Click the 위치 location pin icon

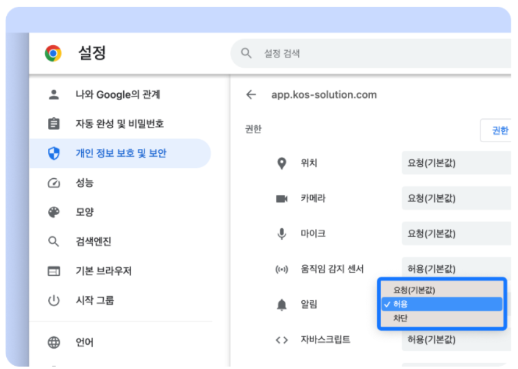pos(282,164)
